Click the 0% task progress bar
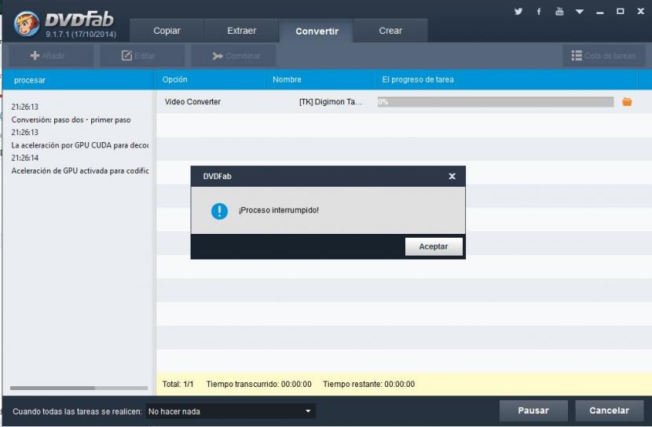This screenshot has height=427, width=652. (x=495, y=102)
